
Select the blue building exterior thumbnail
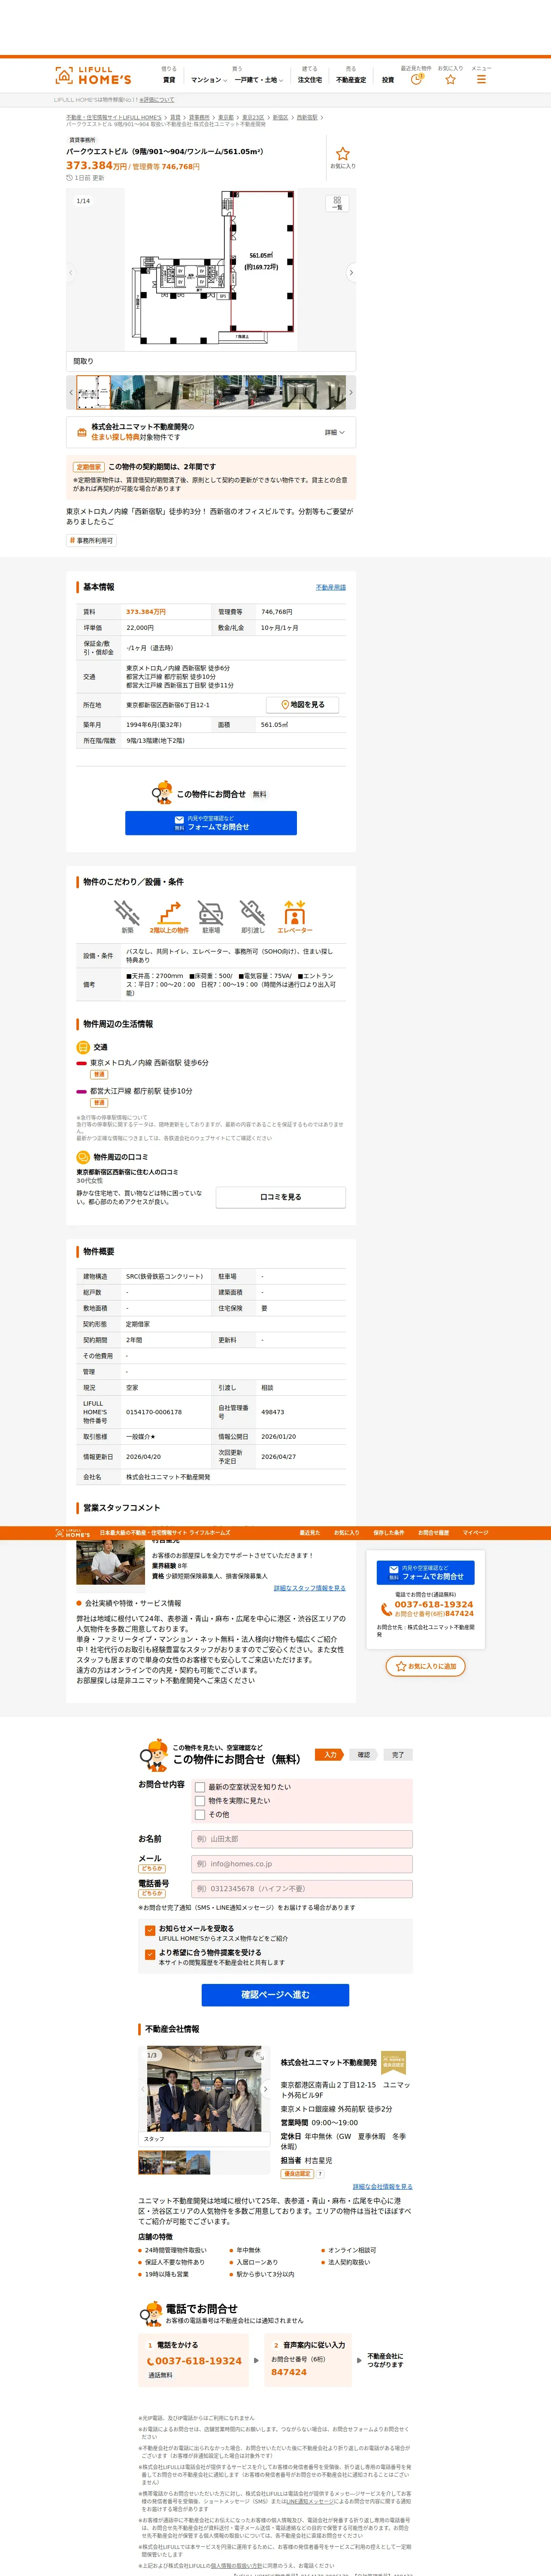click(x=128, y=393)
